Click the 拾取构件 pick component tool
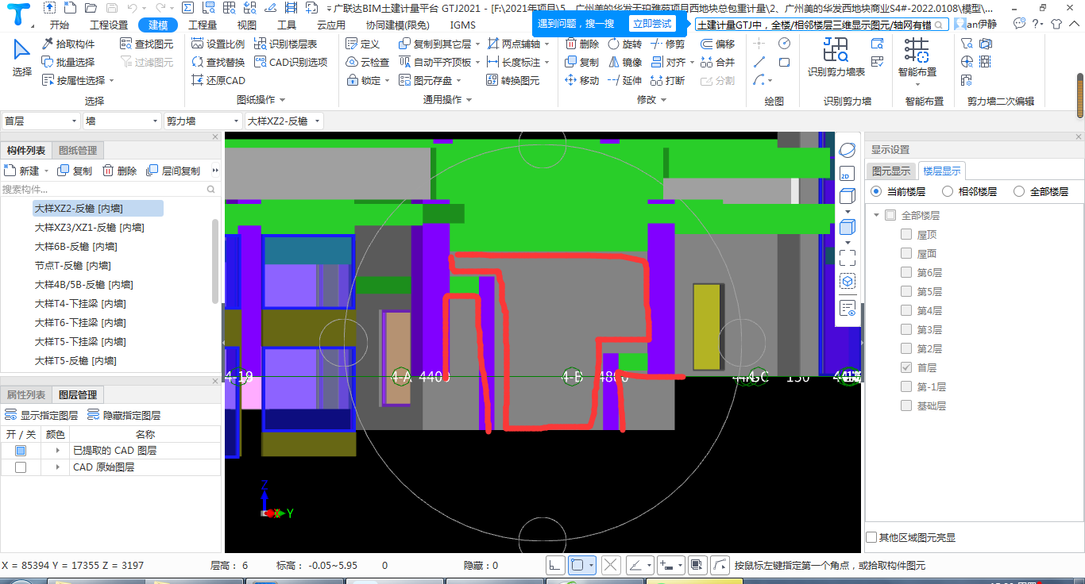1085x584 pixels. point(68,44)
